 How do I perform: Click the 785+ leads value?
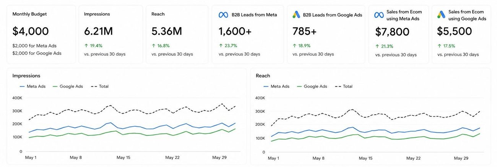pos(305,31)
